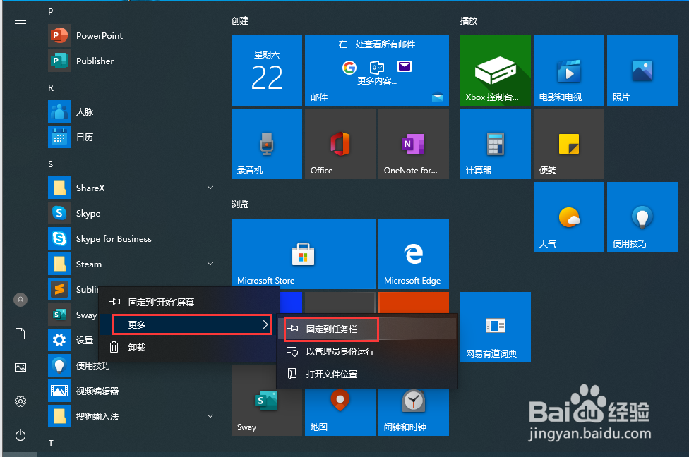Open the 电影和电视 tile
Viewport: 689px width, 457px height.
568,71
